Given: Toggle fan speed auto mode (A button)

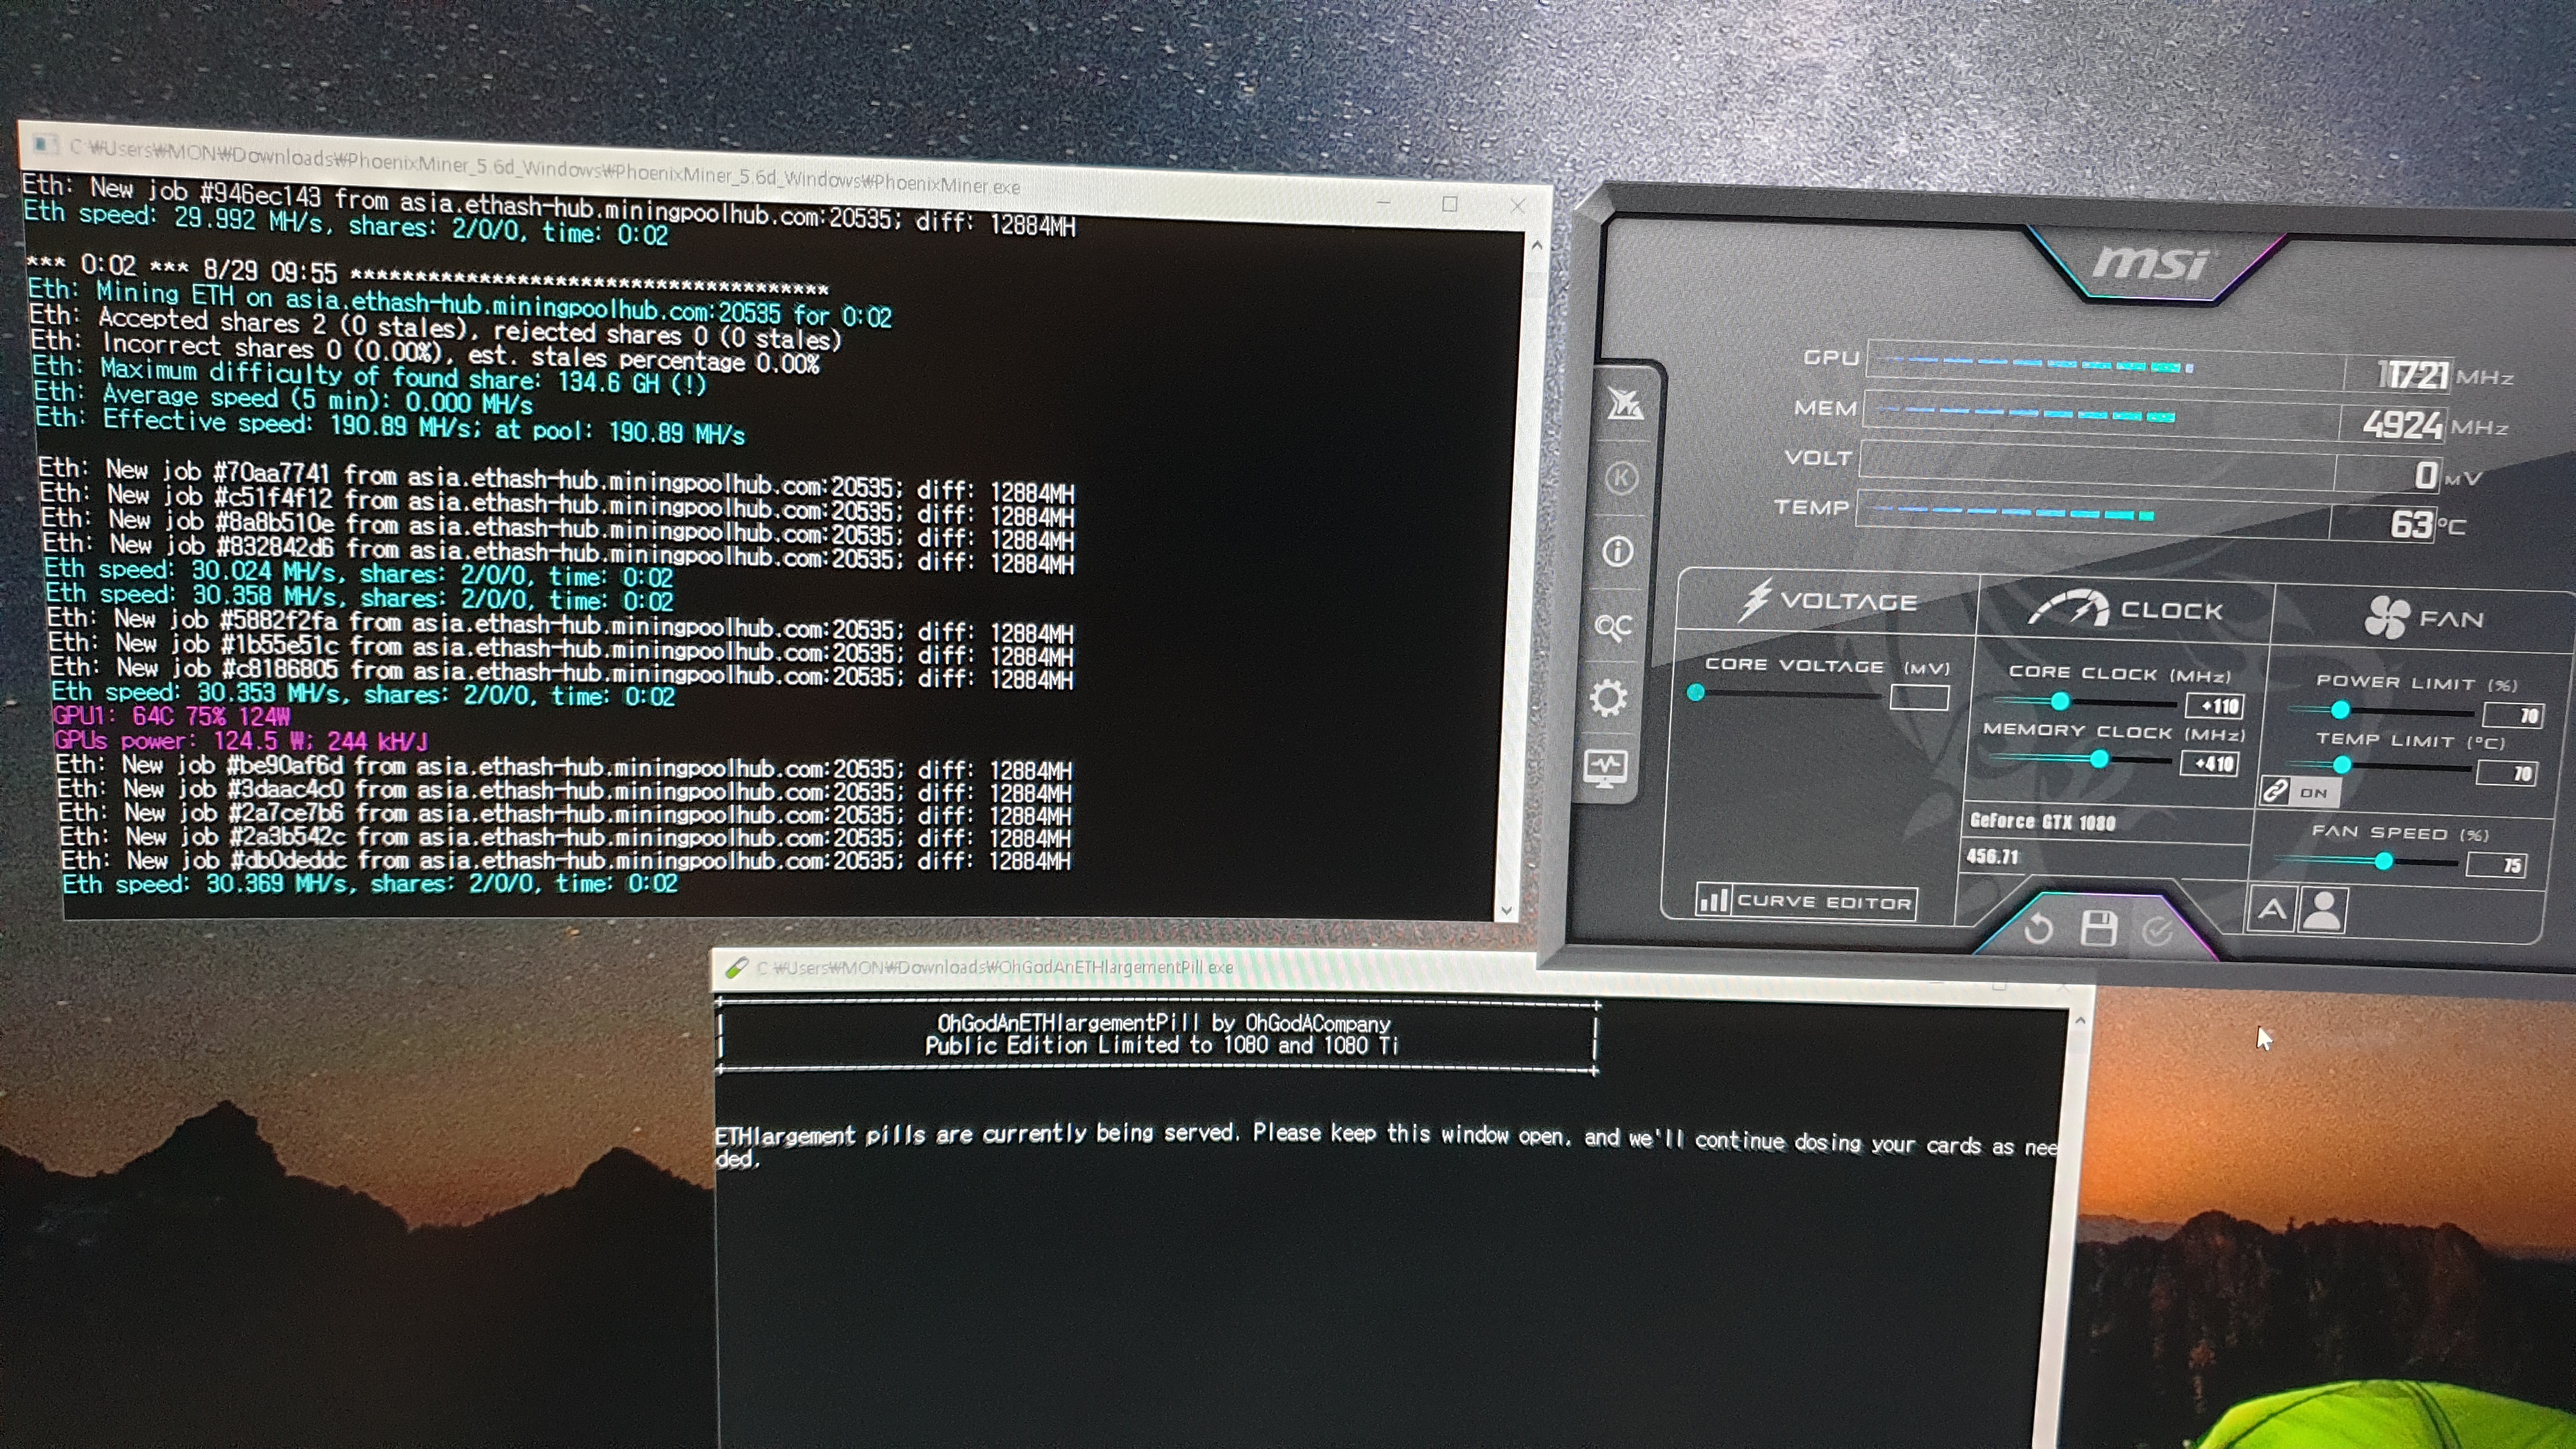Looking at the screenshot, I should (x=2271, y=910).
